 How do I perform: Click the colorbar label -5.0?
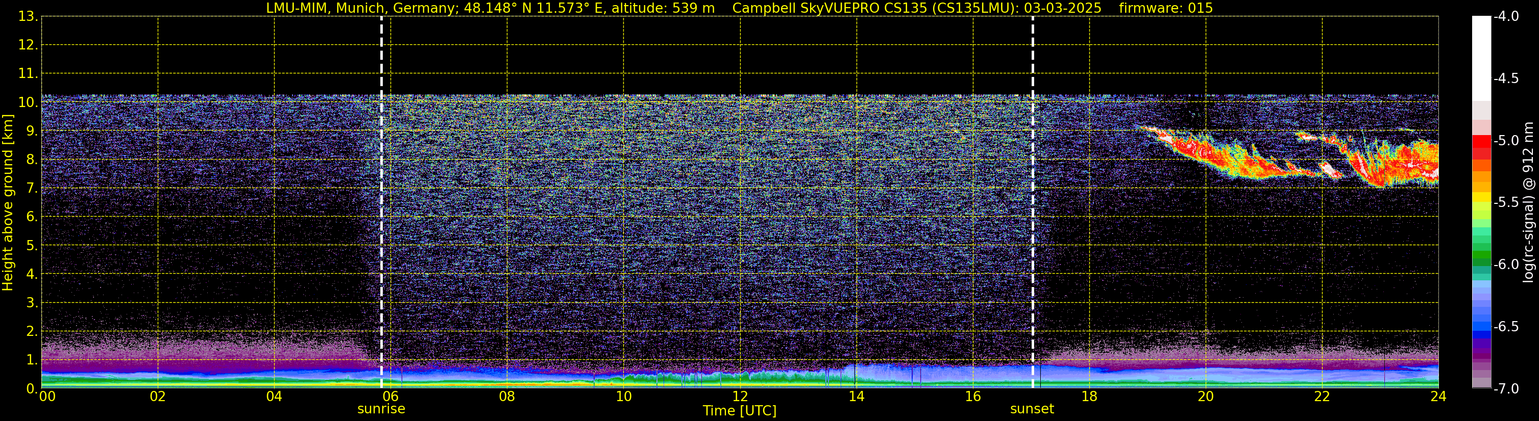pyautogui.click(x=1505, y=141)
